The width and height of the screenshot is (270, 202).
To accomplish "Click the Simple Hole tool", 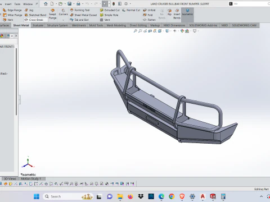I will point(109,15).
